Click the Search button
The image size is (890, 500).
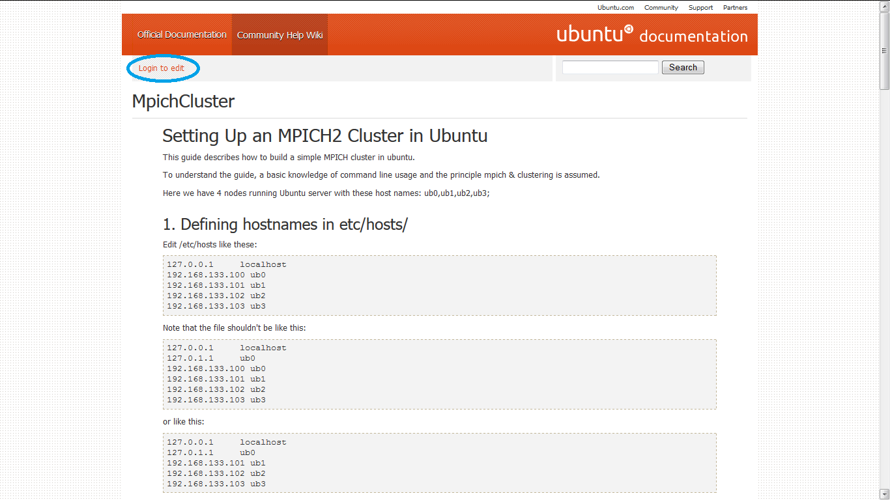(x=683, y=67)
